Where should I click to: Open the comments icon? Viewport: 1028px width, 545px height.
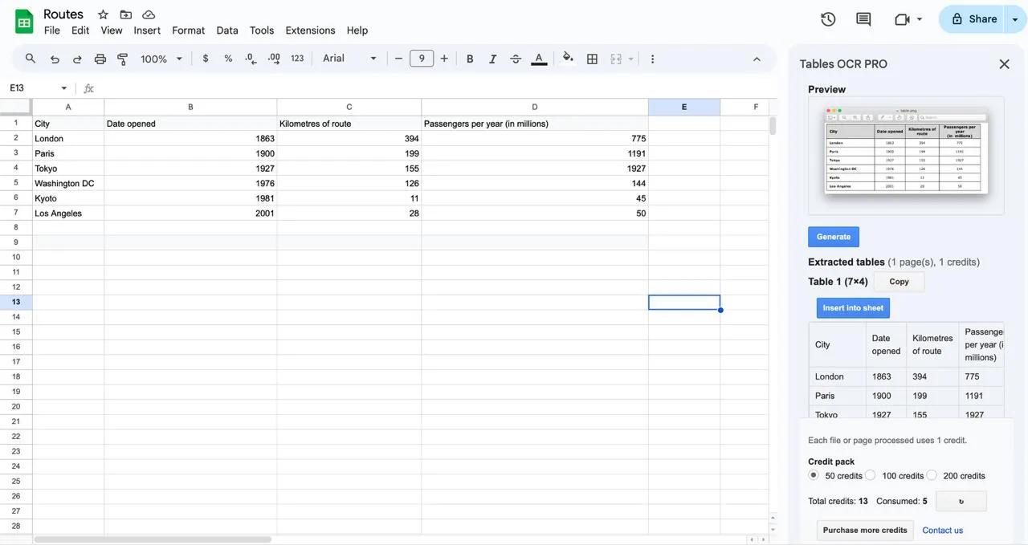(863, 19)
